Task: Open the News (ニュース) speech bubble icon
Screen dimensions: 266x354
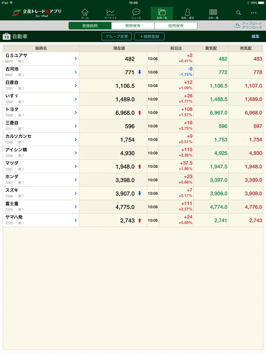Action: [x=136, y=14]
